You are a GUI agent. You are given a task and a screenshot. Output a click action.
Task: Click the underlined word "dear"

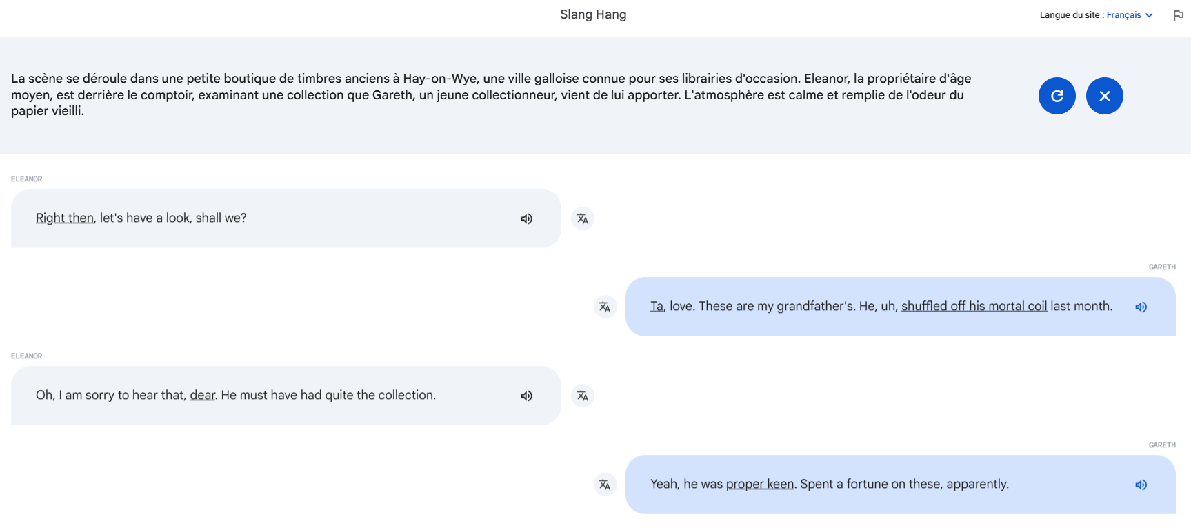click(x=202, y=395)
